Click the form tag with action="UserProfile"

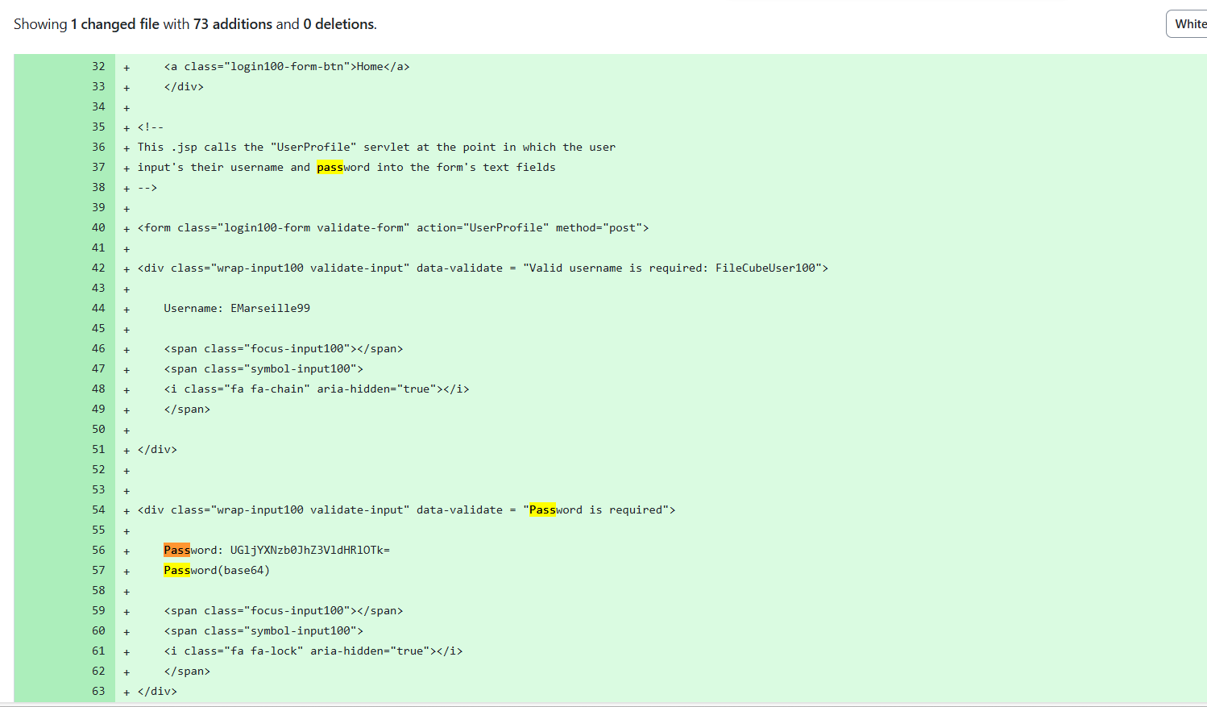point(393,227)
